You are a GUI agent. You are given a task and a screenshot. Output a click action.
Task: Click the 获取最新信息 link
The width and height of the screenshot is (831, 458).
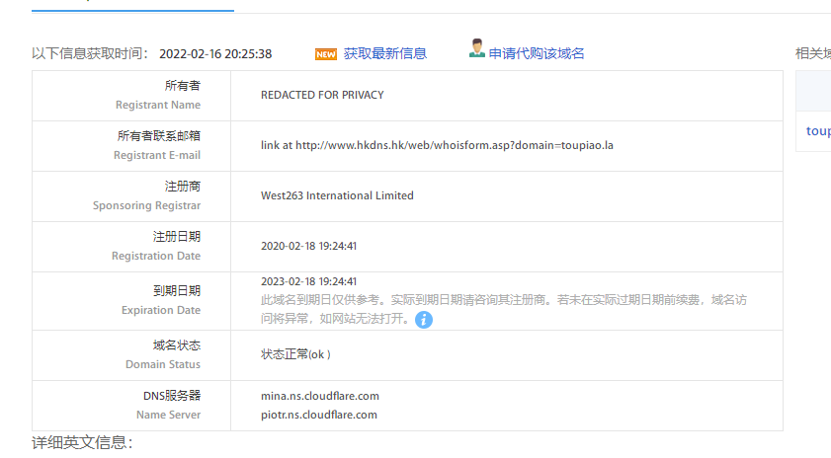pos(385,53)
